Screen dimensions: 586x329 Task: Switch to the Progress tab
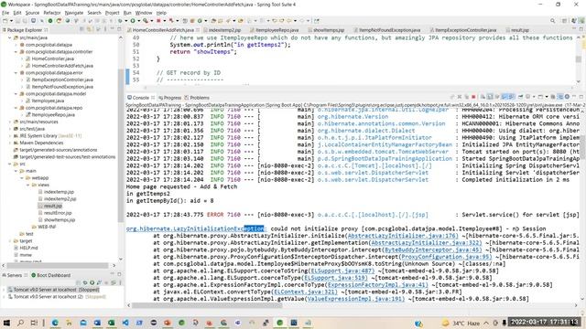click(x=169, y=98)
